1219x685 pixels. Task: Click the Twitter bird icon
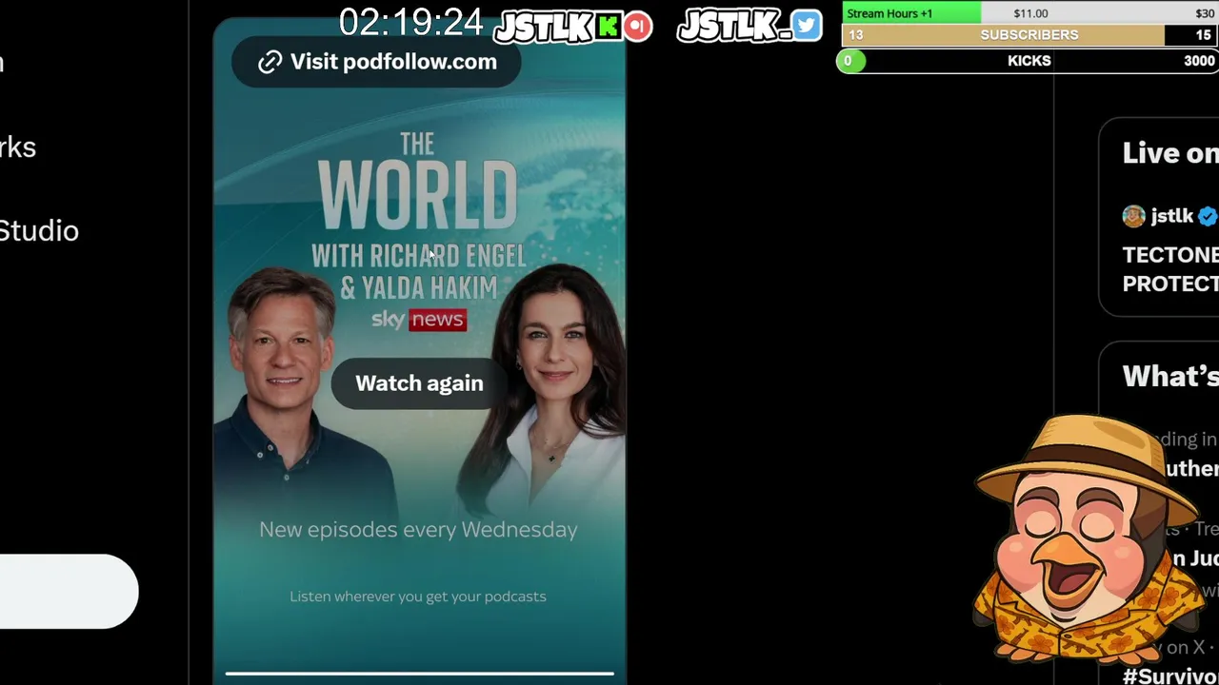coord(807,25)
